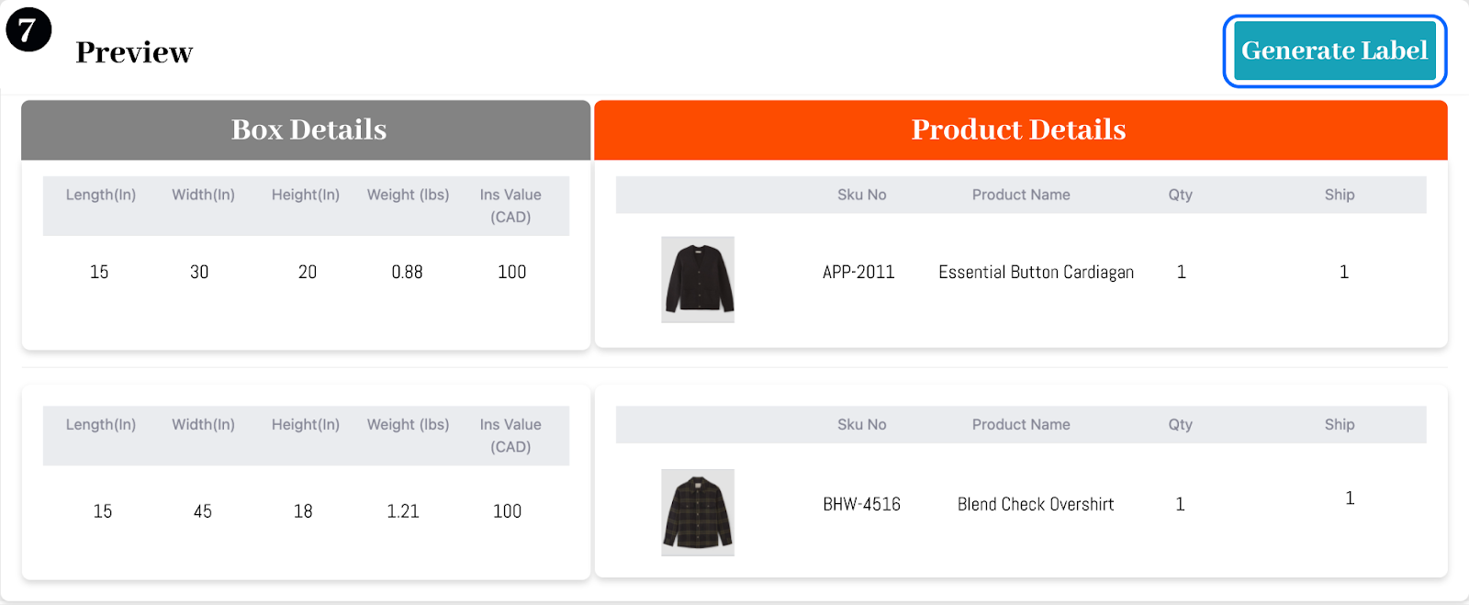Image resolution: width=1469 pixels, height=605 pixels.
Task: Select the Box Details header
Action: (x=308, y=129)
